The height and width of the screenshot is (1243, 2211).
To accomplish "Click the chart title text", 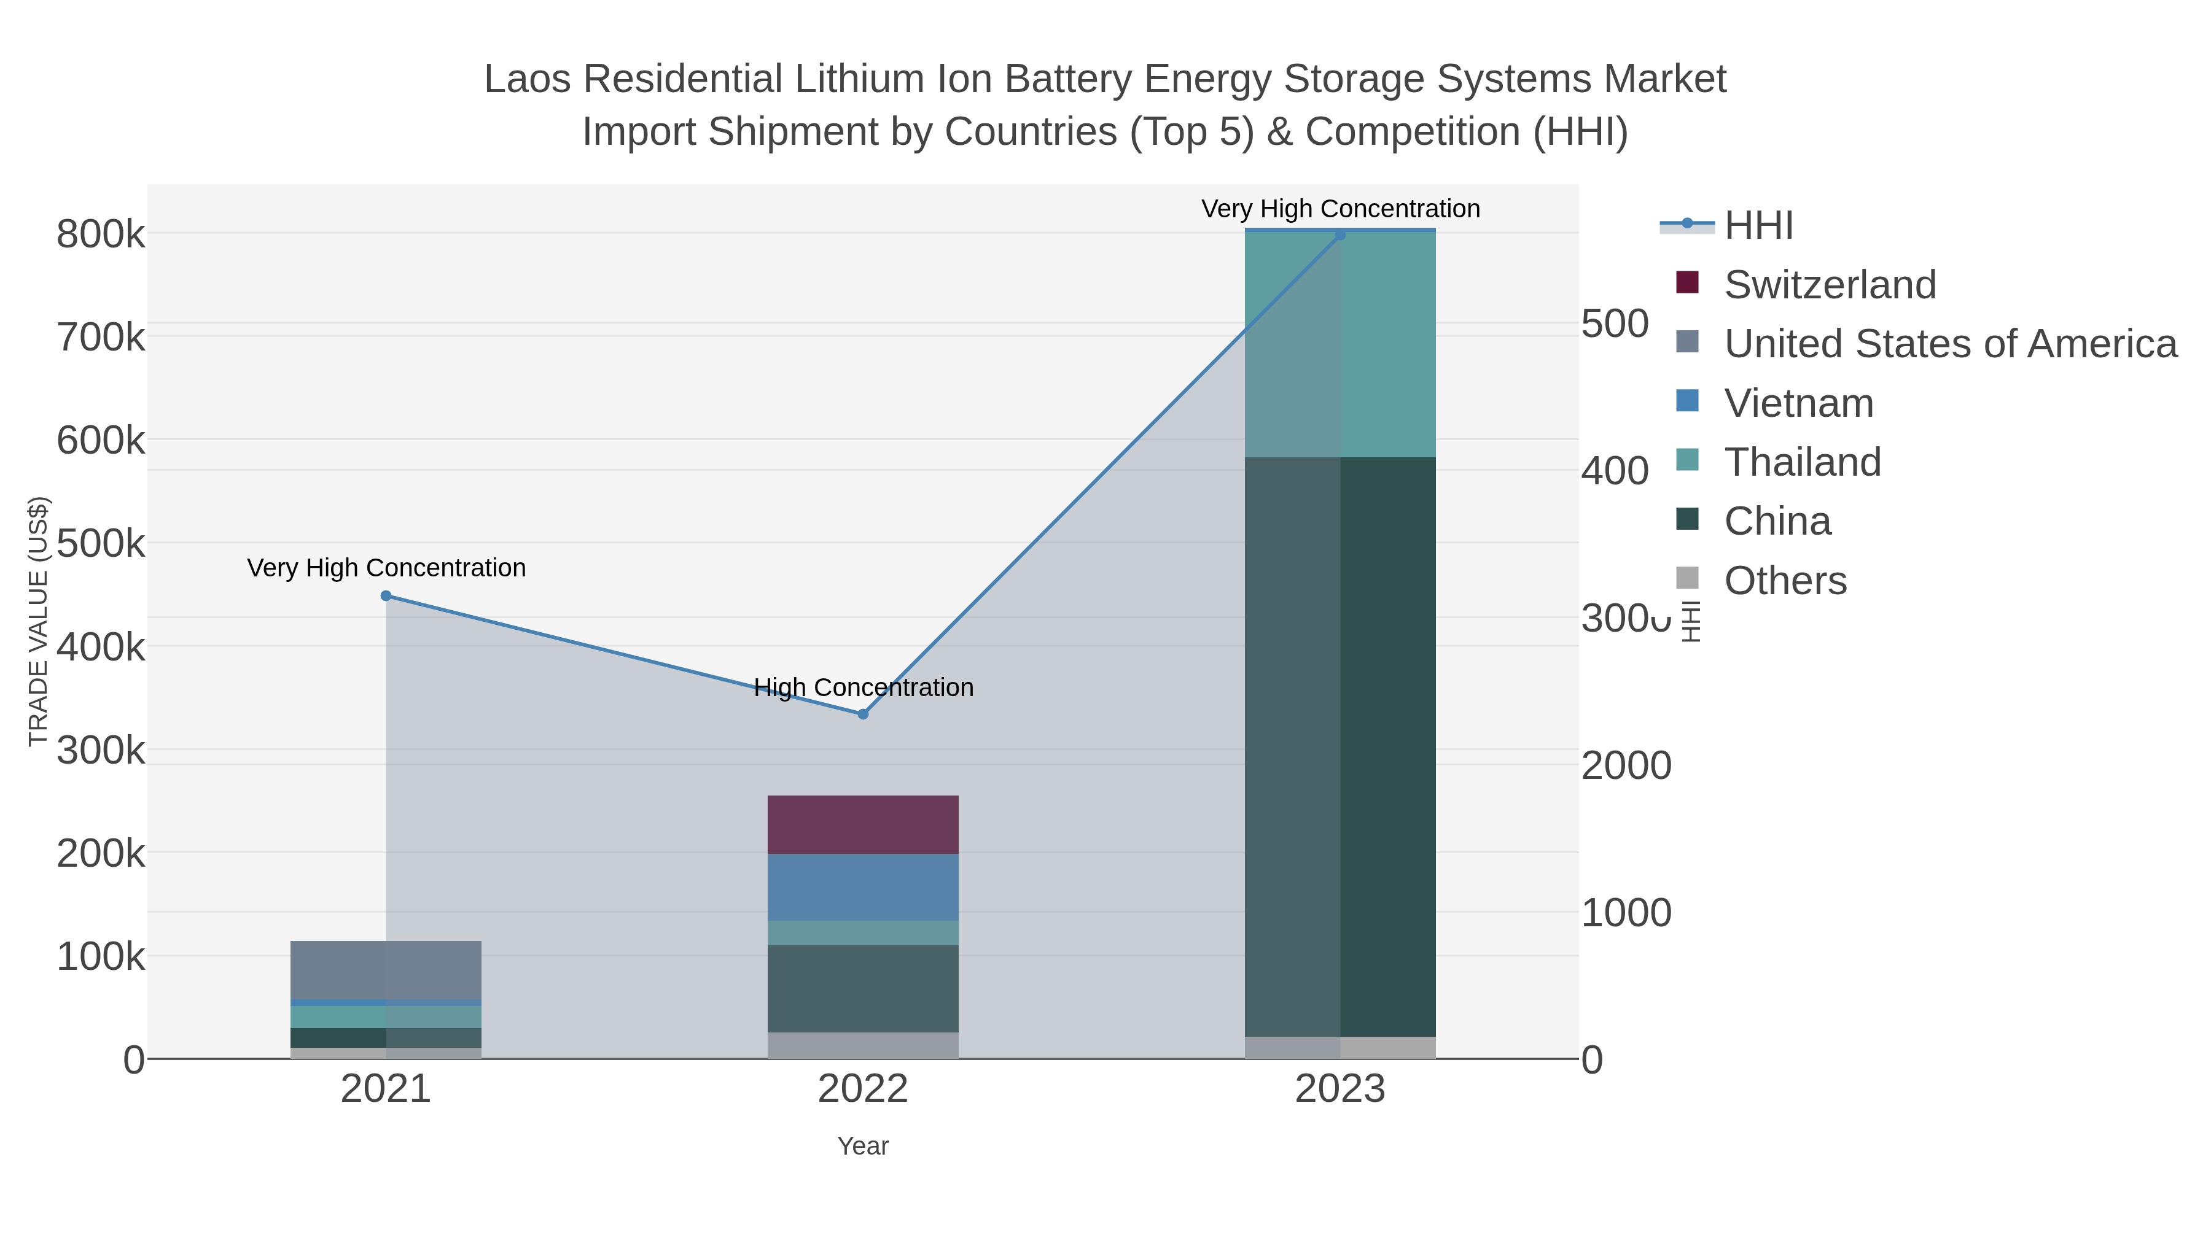I will click(x=1105, y=104).
